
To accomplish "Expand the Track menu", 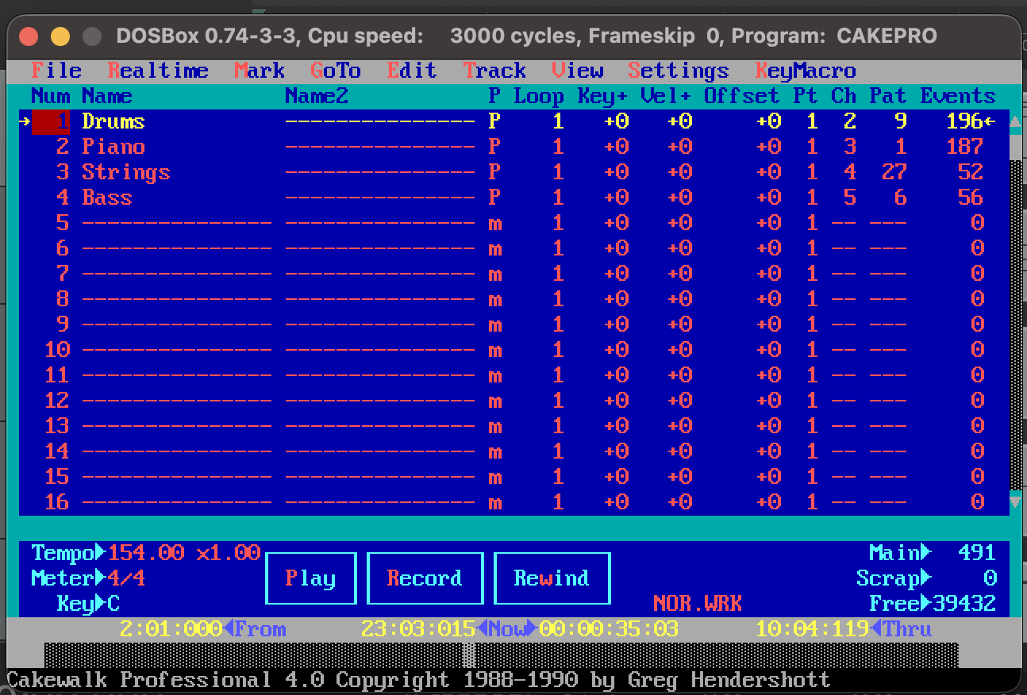I will click(494, 71).
